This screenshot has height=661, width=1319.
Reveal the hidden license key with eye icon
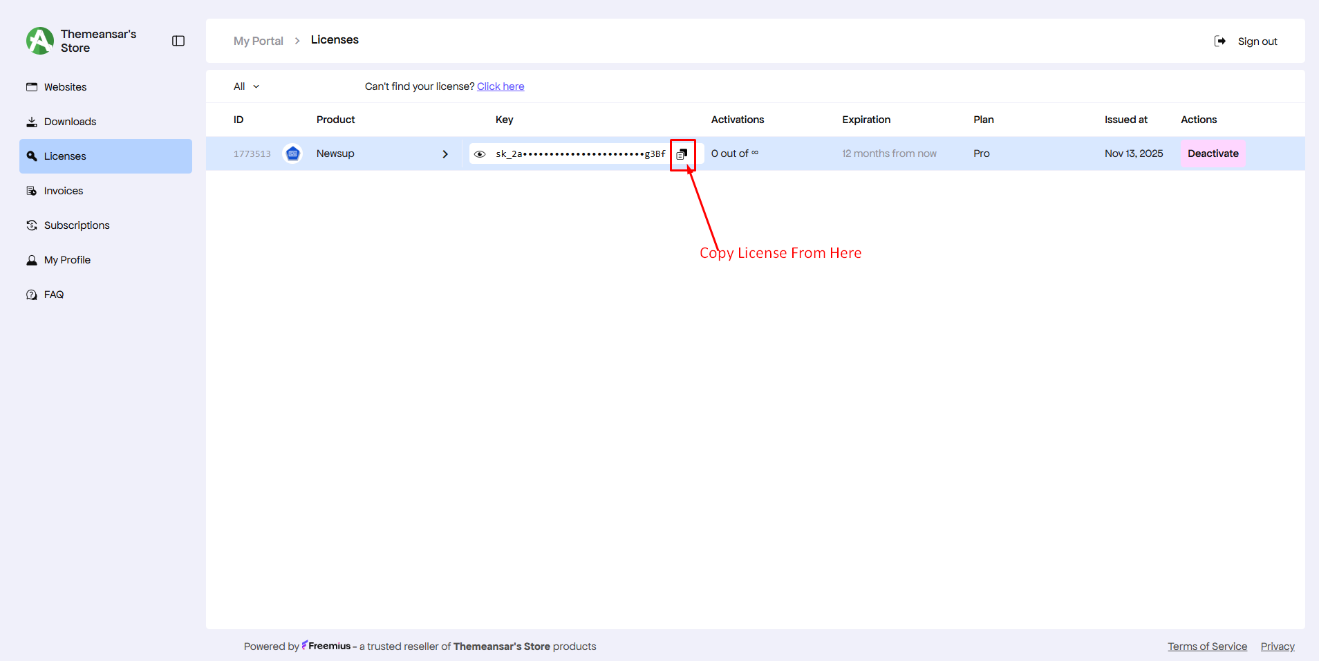click(480, 154)
